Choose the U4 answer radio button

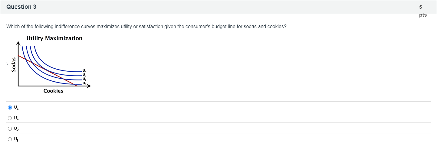pos(10,118)
